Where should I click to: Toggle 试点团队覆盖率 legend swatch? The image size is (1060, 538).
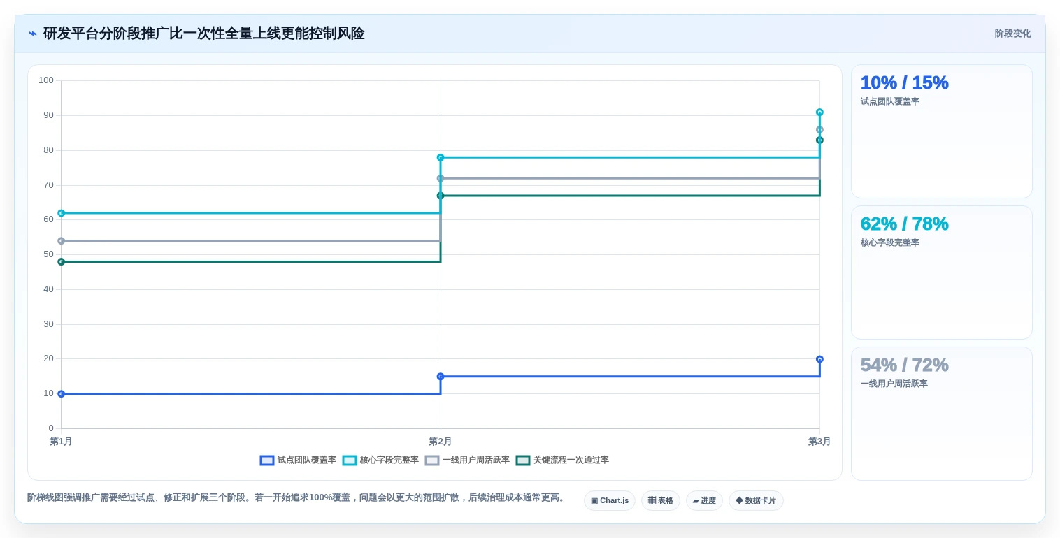pyautogui.click(x=267, y=460)
